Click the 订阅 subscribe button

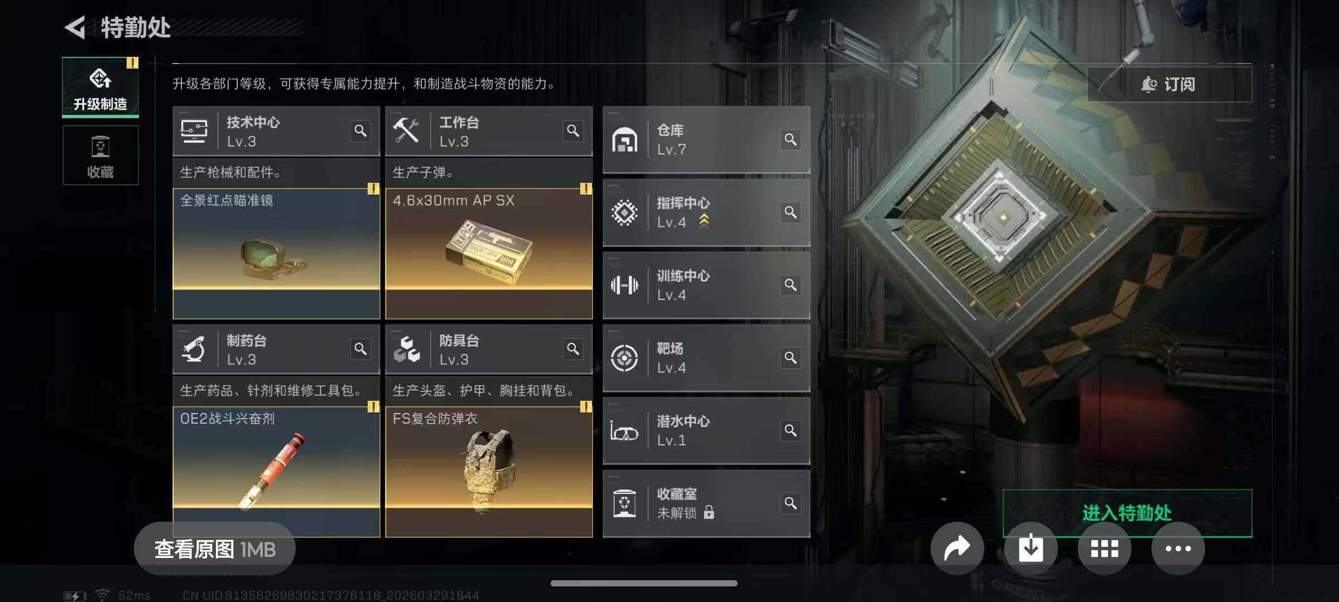pyautogui.click(x=1169, y=84)
